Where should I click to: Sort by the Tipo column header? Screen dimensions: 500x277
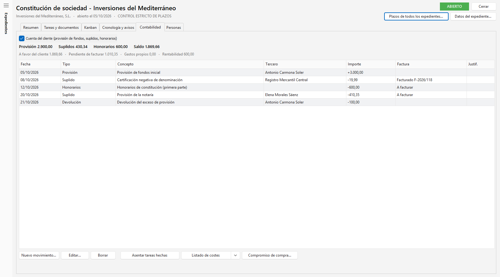[x=88, y=64]
